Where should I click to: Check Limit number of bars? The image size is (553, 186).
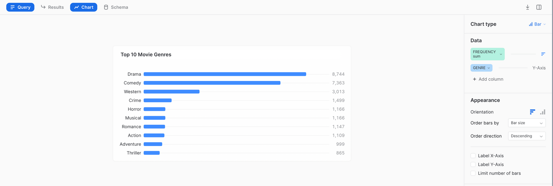coord(473,173)
